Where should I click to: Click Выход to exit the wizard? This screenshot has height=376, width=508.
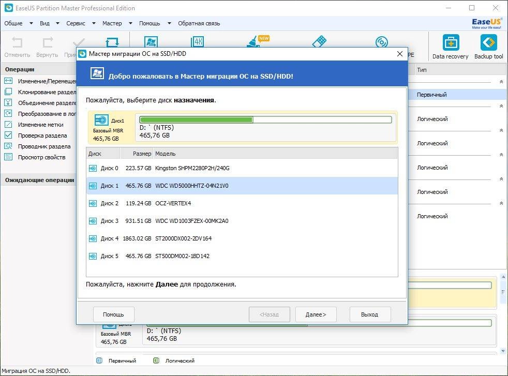click(370, 314)
